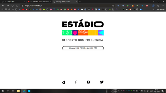166x93 pixels.
Task: Reload the radioestadio.pt page
Action: pos(12,6)
